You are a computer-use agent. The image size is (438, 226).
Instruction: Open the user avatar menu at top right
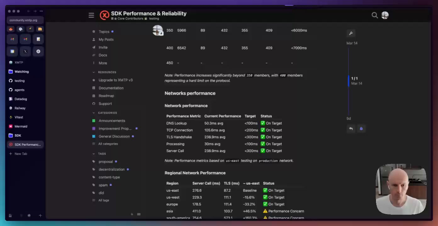[385, 15]
